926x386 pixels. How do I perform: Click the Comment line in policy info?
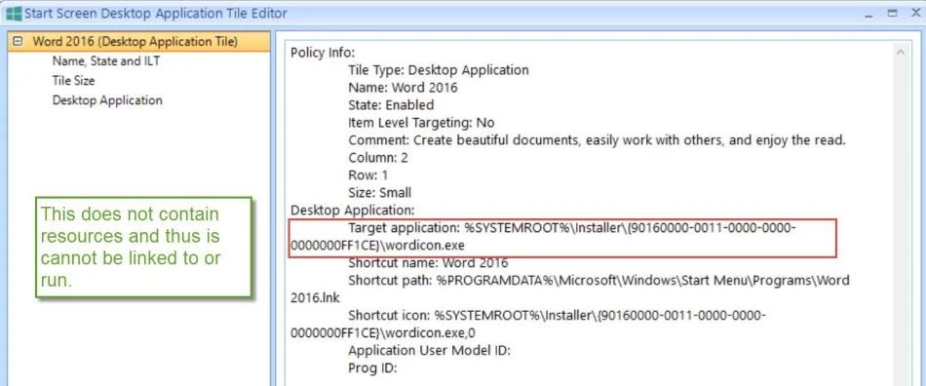click(x=598, y=140)
